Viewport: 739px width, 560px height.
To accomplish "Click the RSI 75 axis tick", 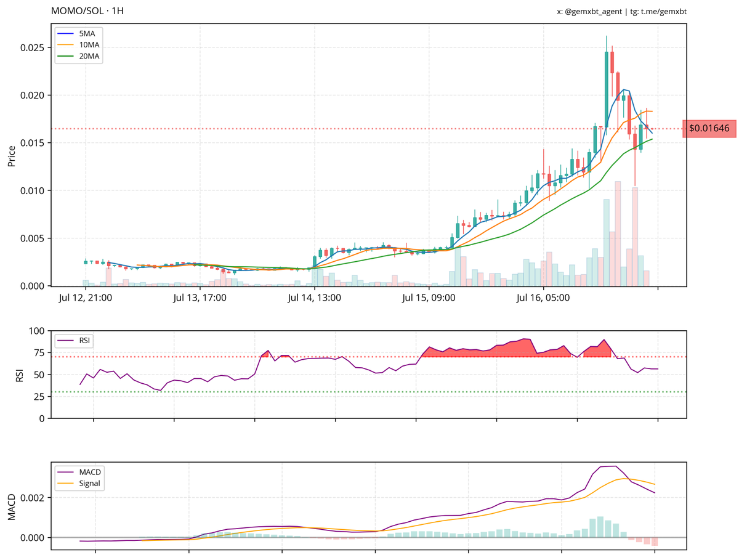I will tap(39, 353).
